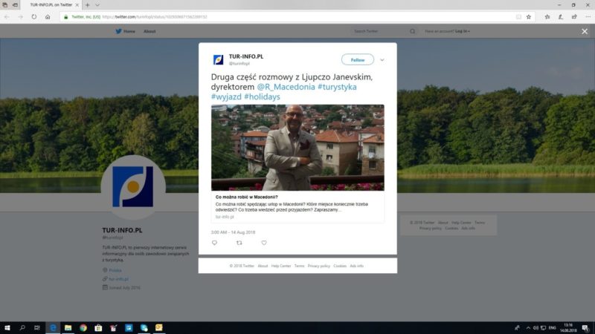Click Terms in footer below tweet
This screenshot has height=334, width=595.
(x=299, y=266)
